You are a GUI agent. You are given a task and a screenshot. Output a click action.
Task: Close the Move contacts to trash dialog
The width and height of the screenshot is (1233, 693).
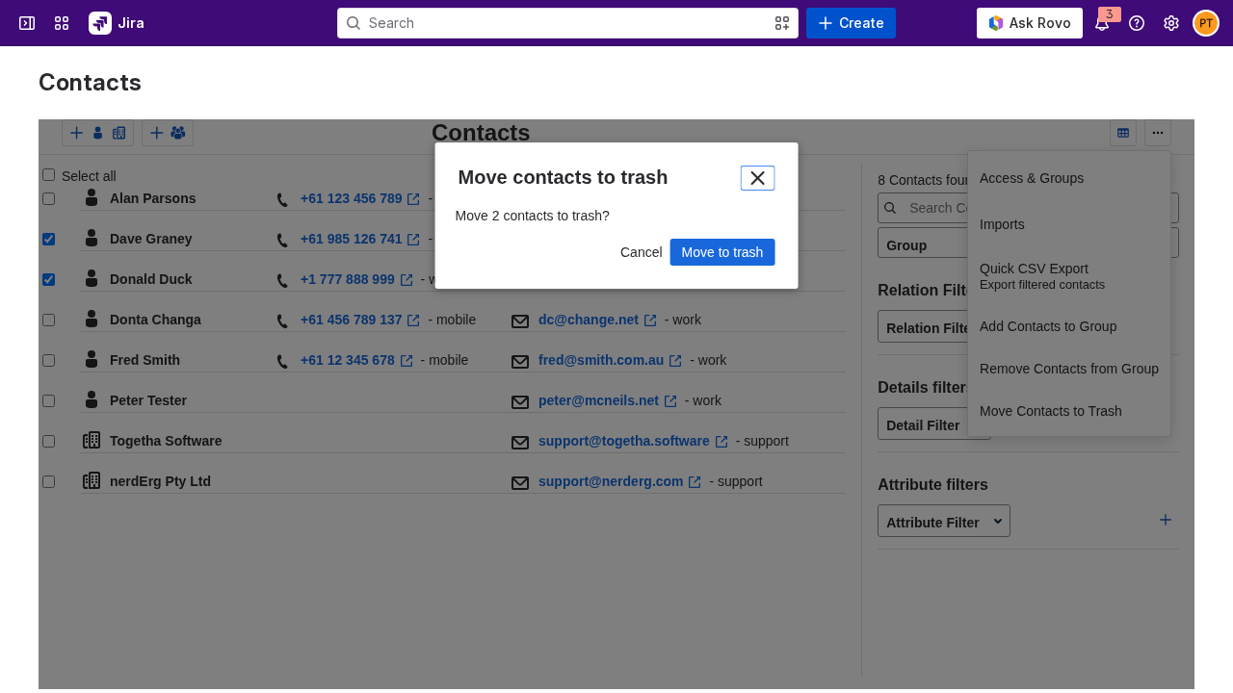(757, 178)
